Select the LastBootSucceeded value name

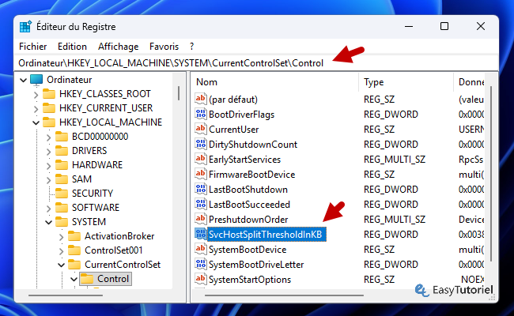[249, 205]
